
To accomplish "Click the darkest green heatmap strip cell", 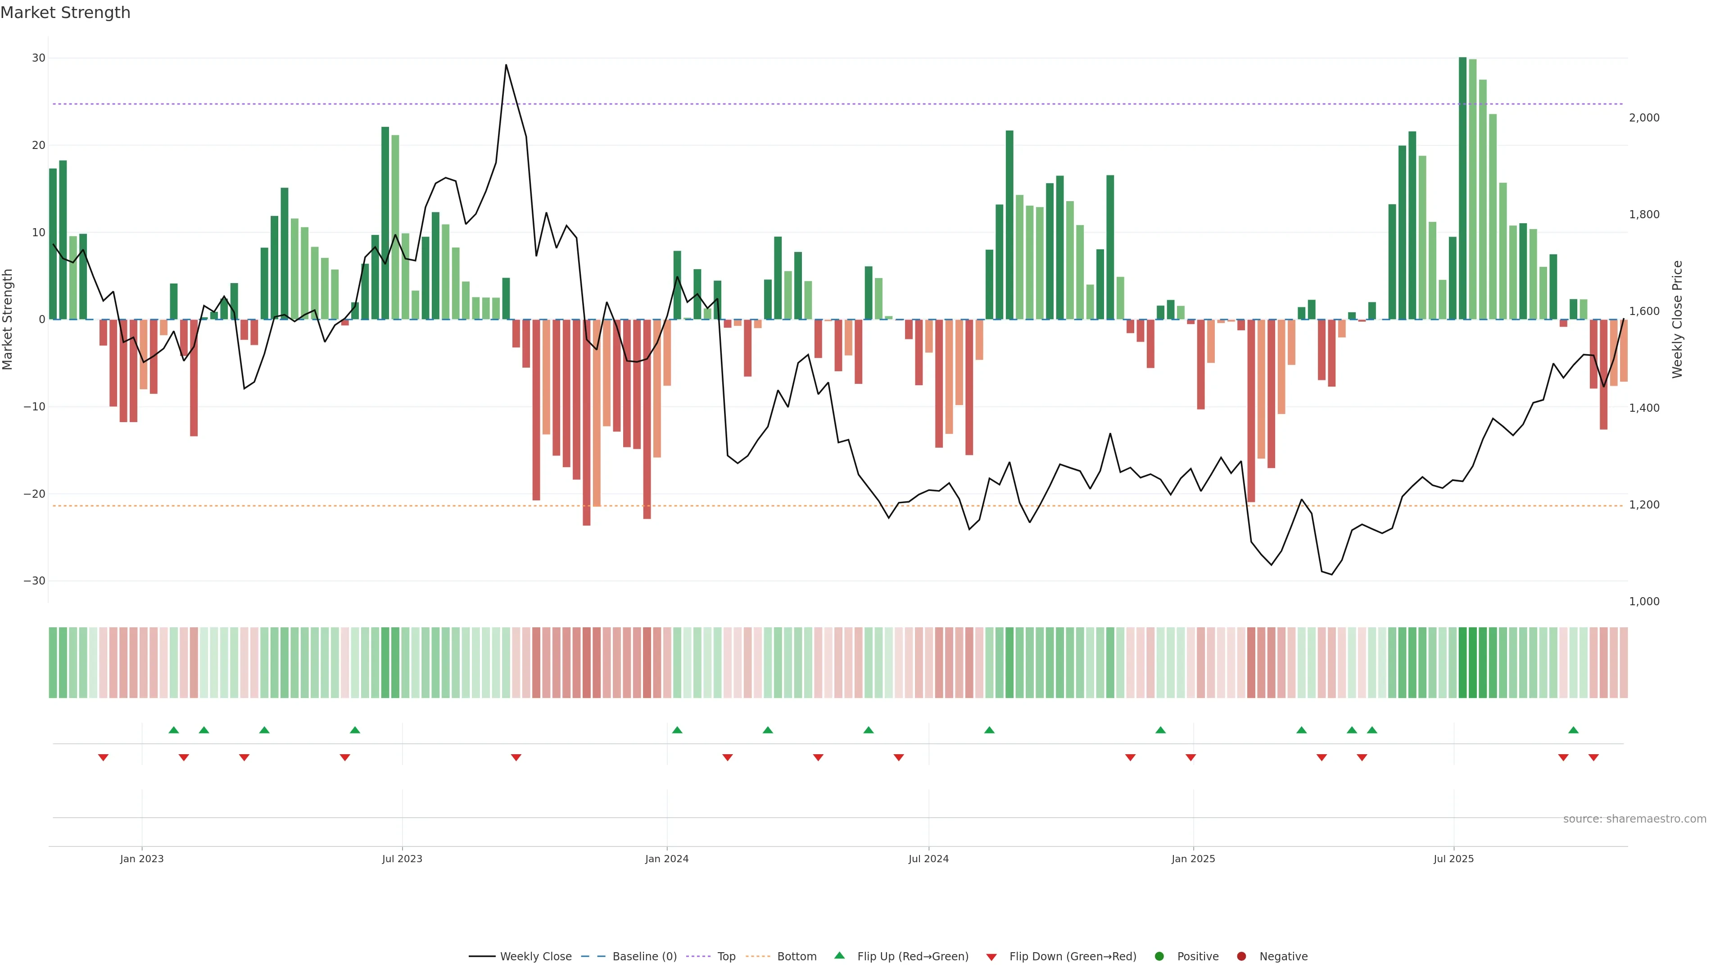I will pos(1462,663).
